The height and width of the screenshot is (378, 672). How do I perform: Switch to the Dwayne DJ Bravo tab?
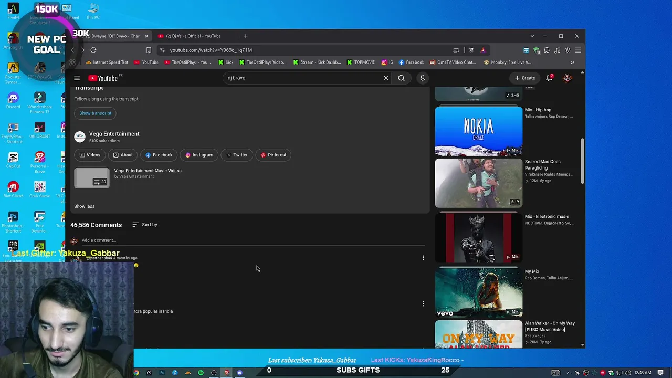(113, 36)
